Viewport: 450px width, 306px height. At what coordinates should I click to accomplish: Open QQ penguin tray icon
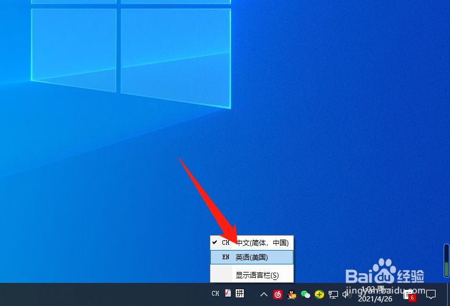click(292, 294)
